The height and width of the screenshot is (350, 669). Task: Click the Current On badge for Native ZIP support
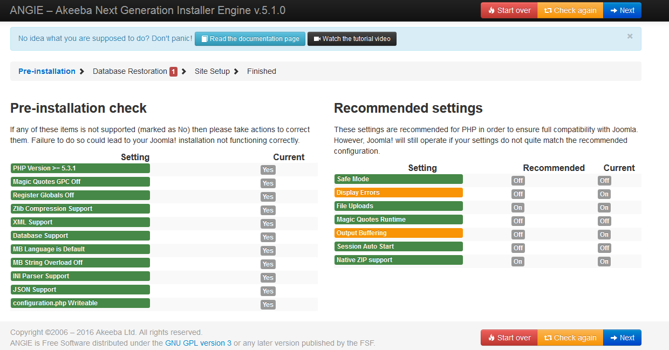click(604, 262)
